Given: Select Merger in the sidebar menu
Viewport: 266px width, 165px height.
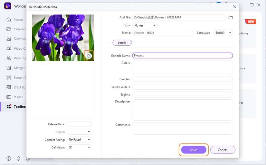Looking at the screenshot, I should 19,68.
